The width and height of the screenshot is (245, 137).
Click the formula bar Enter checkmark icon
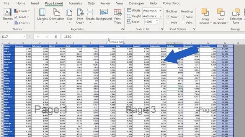47,37
